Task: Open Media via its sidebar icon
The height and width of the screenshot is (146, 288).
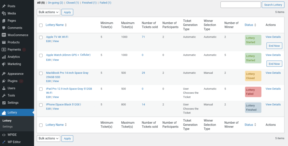Action: tap(4, 14)
